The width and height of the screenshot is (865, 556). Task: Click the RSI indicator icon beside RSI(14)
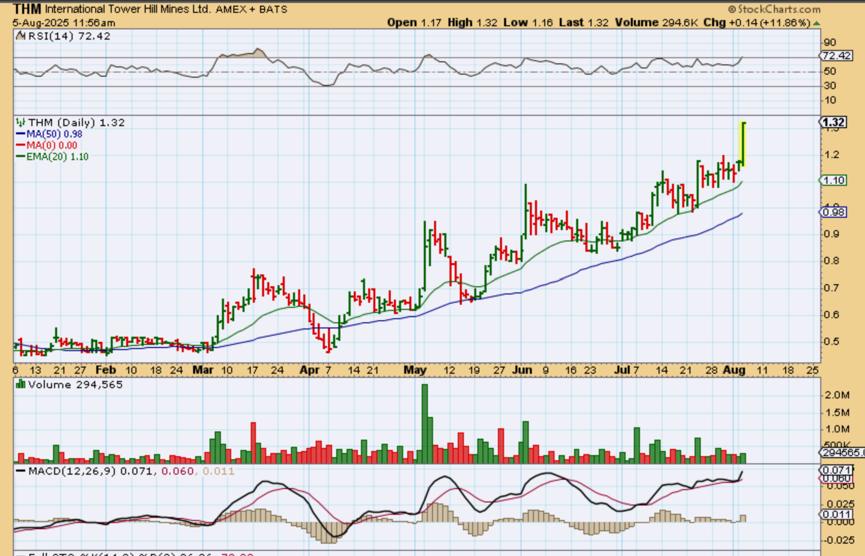click(x=21, y=36)
